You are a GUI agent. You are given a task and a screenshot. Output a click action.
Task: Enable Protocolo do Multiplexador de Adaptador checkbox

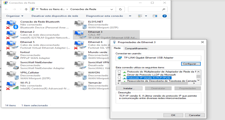[x=119, y=72]
